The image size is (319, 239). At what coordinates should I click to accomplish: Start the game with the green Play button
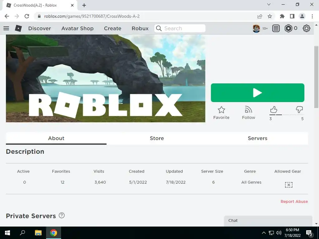pos(258,93)
